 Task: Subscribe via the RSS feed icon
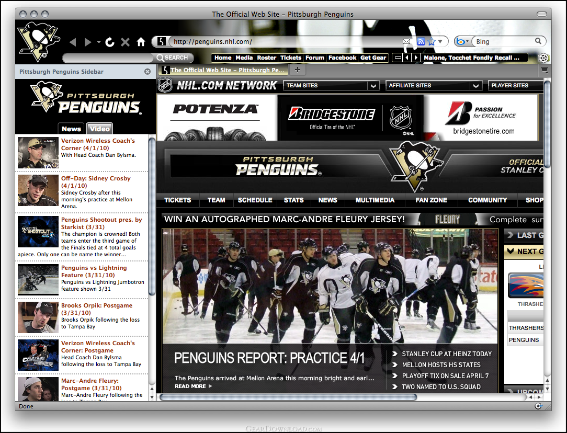click(421, 41)
